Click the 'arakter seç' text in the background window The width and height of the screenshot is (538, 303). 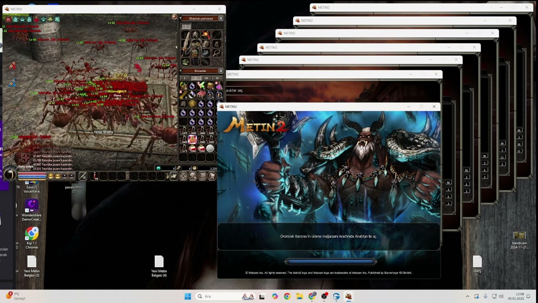tap(235, 90)
